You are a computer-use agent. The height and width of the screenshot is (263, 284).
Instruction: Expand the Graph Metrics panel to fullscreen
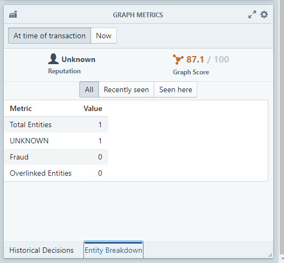click(252, 15)
